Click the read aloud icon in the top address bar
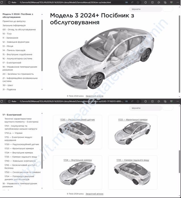This screenshot has width=181, height=198. (132, 2)
